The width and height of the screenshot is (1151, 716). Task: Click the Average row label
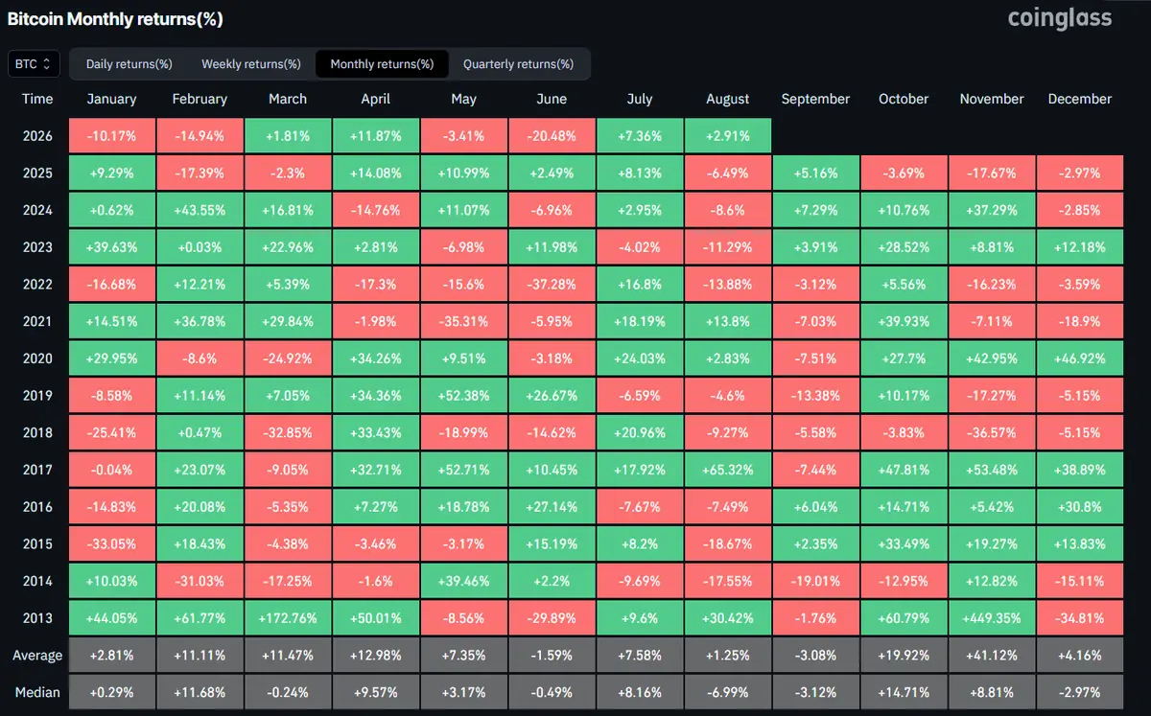37,656
